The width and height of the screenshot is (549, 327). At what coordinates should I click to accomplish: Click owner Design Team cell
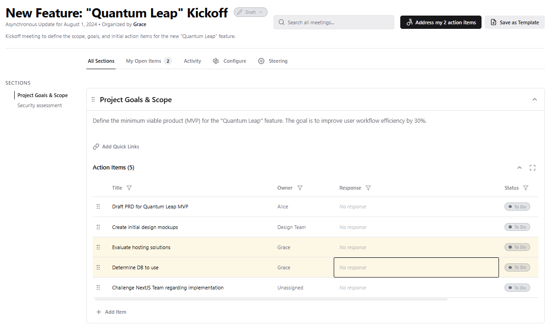pyautogui.click(x=291, y=227)
